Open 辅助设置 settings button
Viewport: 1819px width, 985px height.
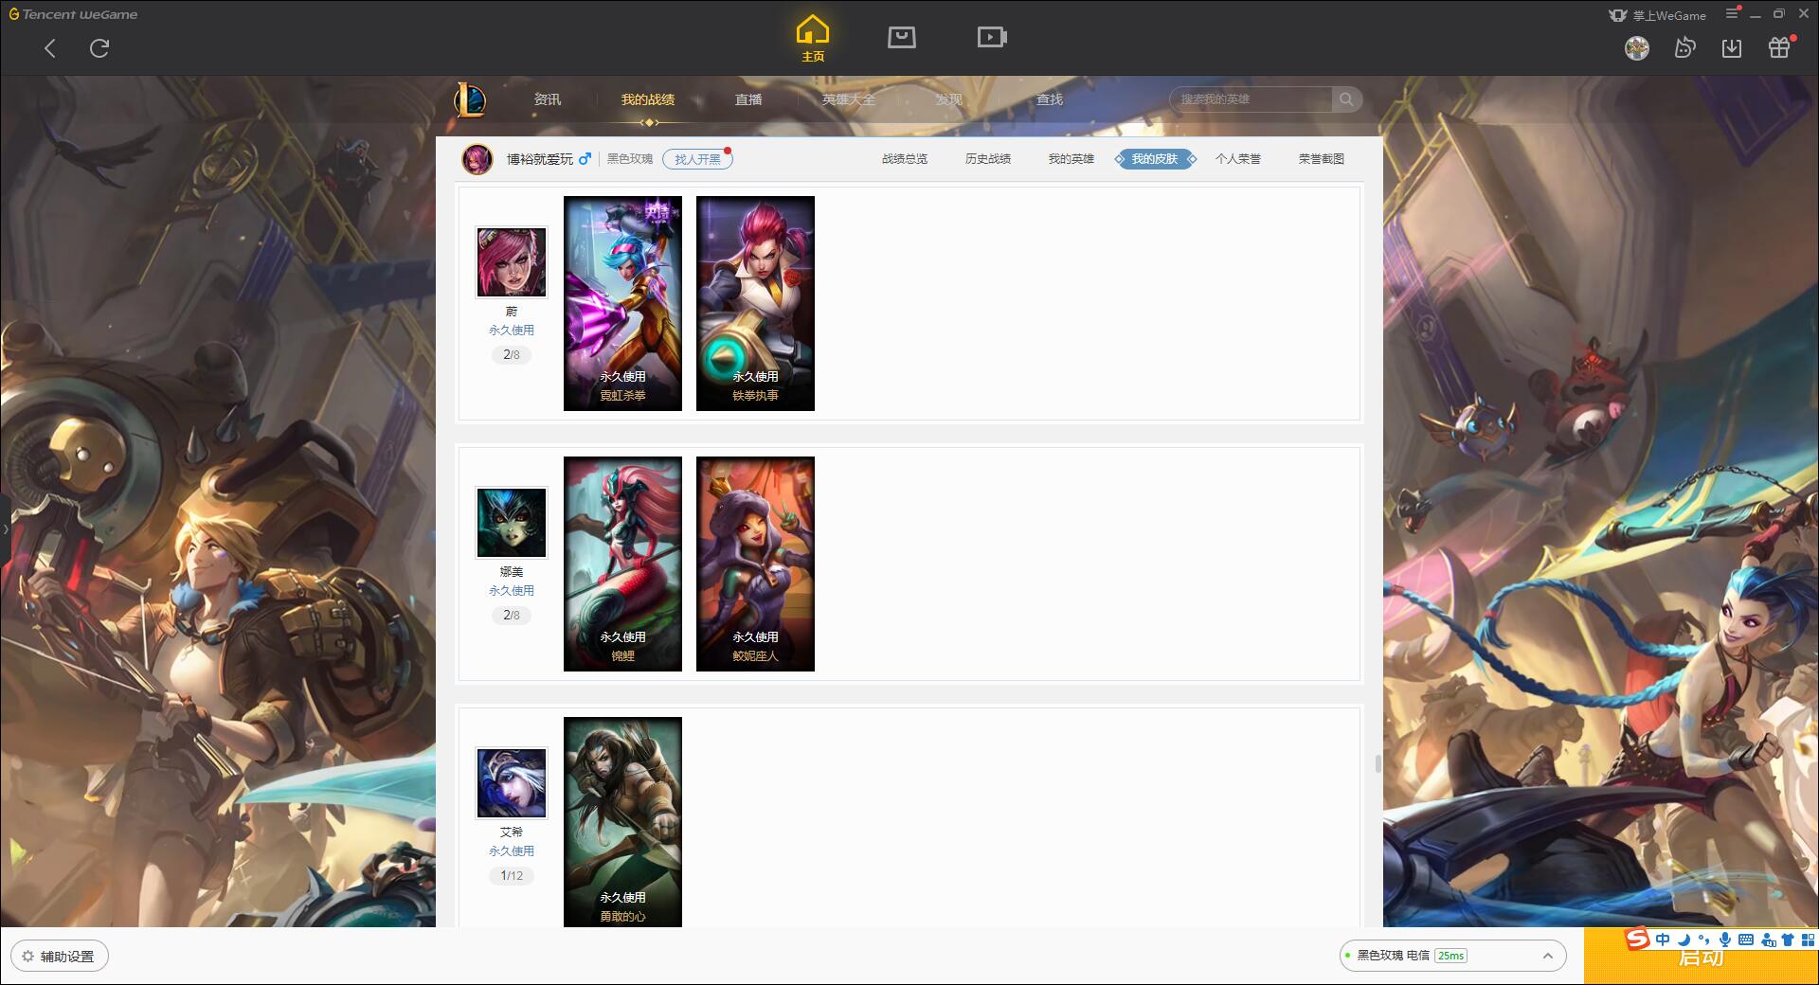click(60, 957)
